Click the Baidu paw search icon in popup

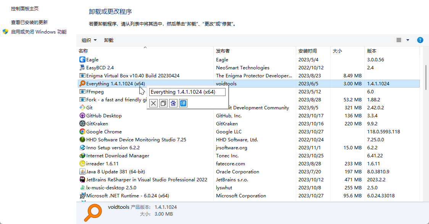tap(173, 103)
